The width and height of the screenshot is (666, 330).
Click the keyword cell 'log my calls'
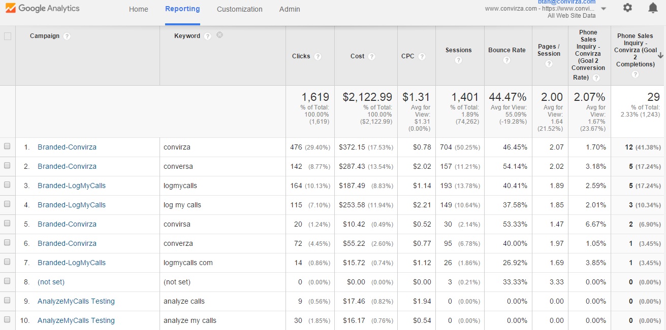[x=182, y=205]
